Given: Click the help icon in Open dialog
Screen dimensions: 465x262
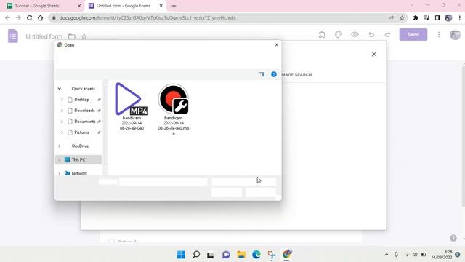Looking at the screenshot, I should pyautogui.click(x=274, y=74).
